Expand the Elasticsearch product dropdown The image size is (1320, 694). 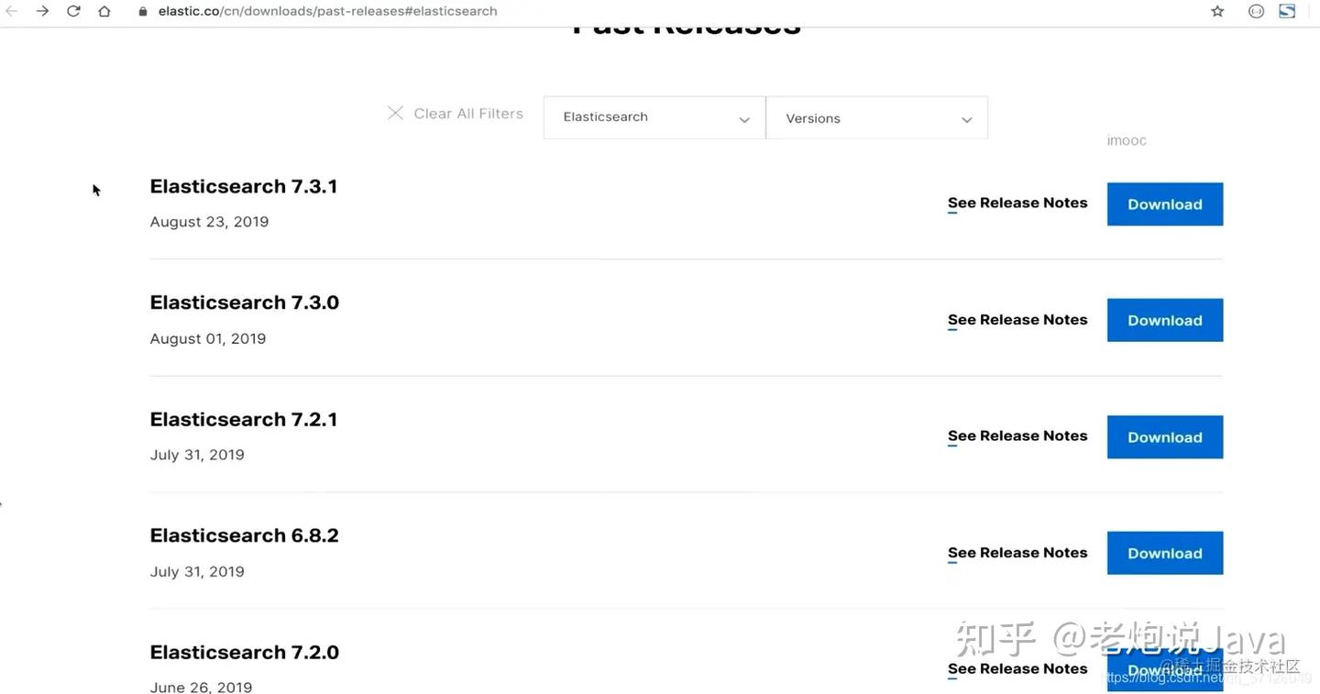(654, 117)
